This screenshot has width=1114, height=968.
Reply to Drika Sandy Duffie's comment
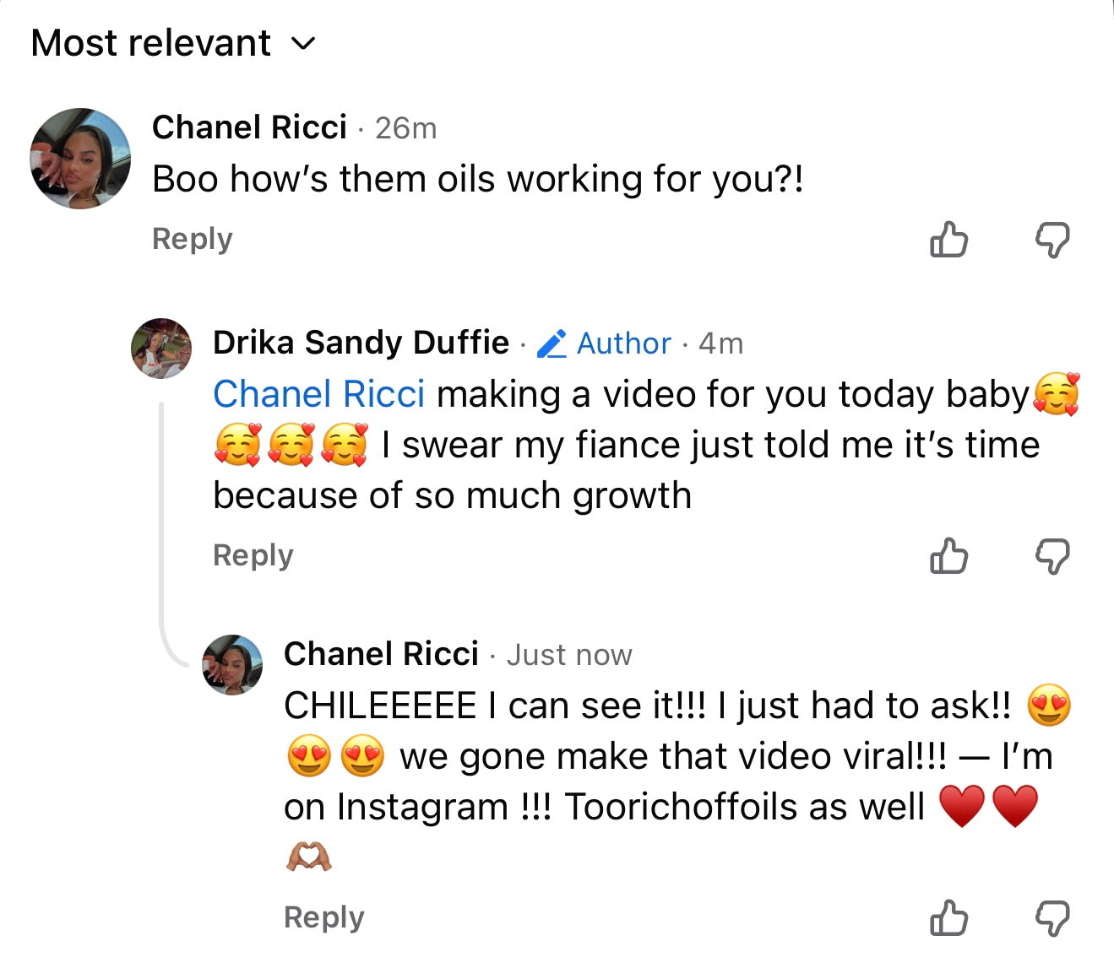point(253,555)
